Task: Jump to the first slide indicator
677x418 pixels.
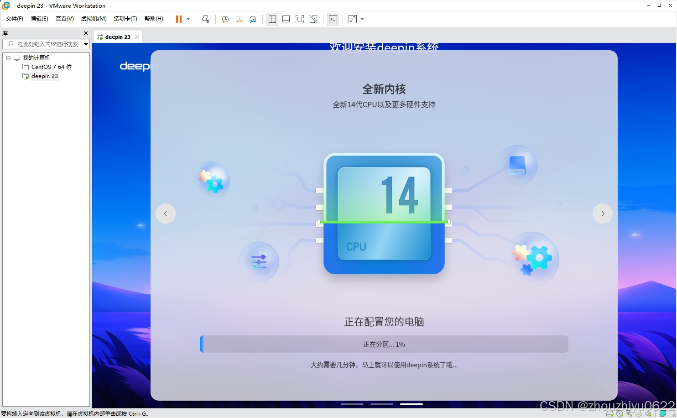Action: click(352, 404)
